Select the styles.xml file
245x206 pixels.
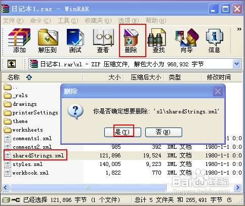(23, 164)
